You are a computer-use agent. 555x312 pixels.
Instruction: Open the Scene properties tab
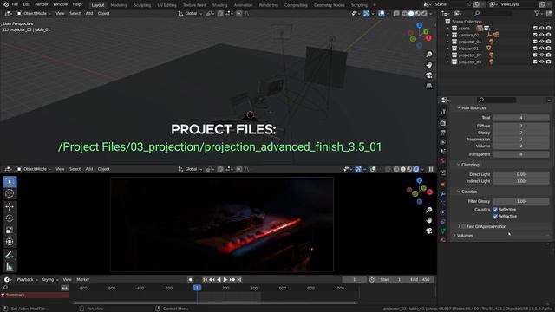tap(443, 151)
